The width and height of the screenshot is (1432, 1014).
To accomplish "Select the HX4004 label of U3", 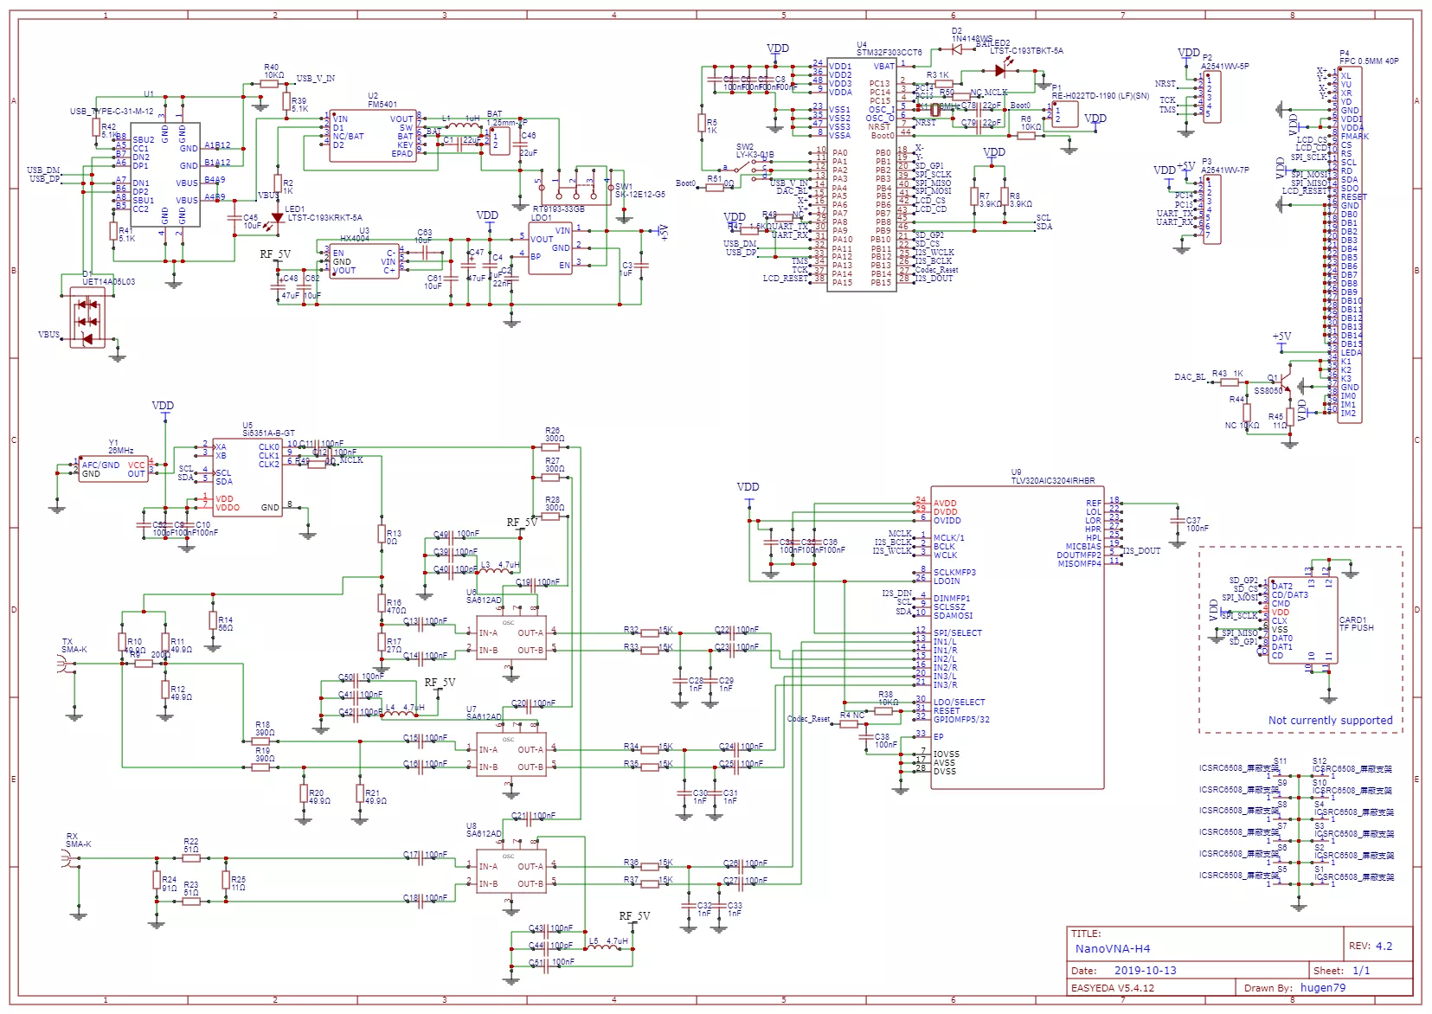I will pyautogui.click(x=355, y=238).
